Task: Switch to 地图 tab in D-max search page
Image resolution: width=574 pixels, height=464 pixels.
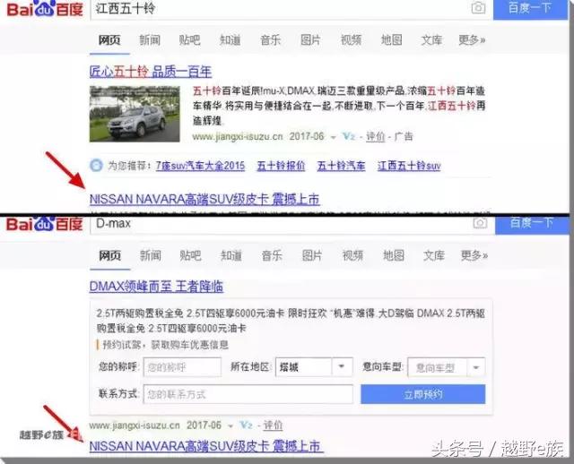Action: click(x=394, y=255)
